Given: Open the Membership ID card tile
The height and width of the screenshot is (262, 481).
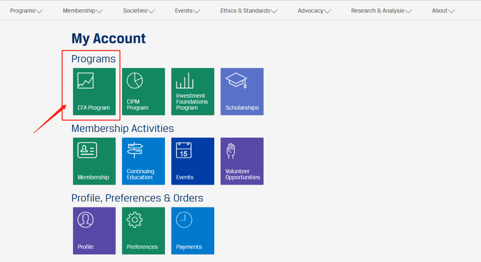Looking at the screenshot, I should coord(94,161).
